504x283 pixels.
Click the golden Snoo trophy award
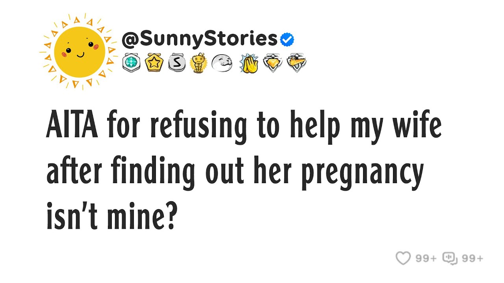(x=198, y=63)
